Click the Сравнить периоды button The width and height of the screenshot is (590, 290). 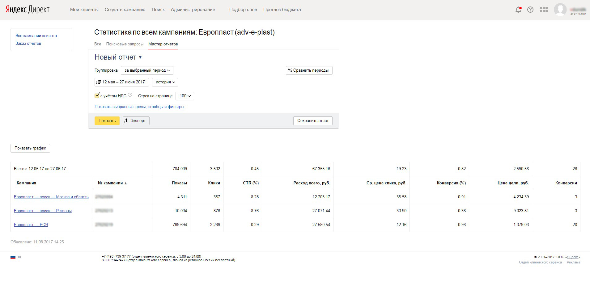click(x=309, y=70)
